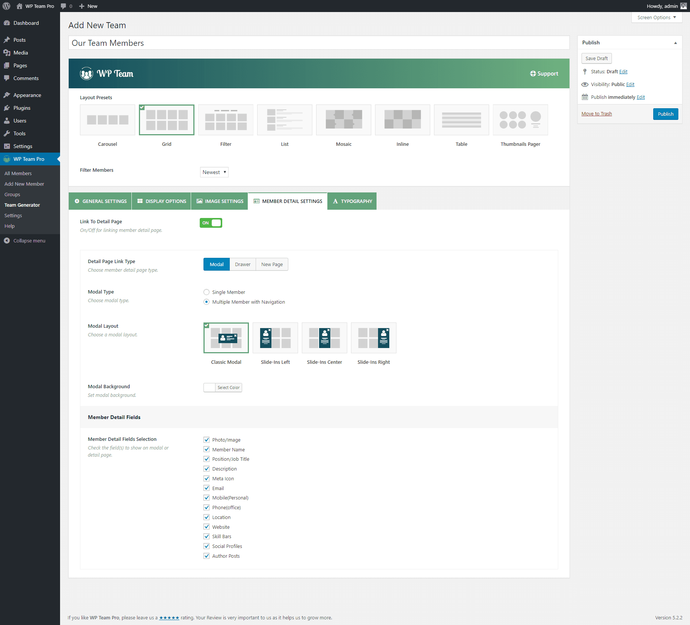Open the Groups submenu item
The image size is (690, 625).
click(x=12, y=194)
